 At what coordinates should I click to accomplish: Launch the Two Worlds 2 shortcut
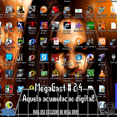pos(90,41)
